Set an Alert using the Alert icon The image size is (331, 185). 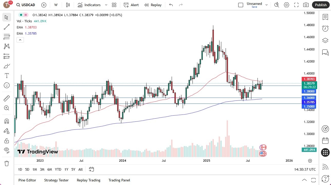click(131, 5)
